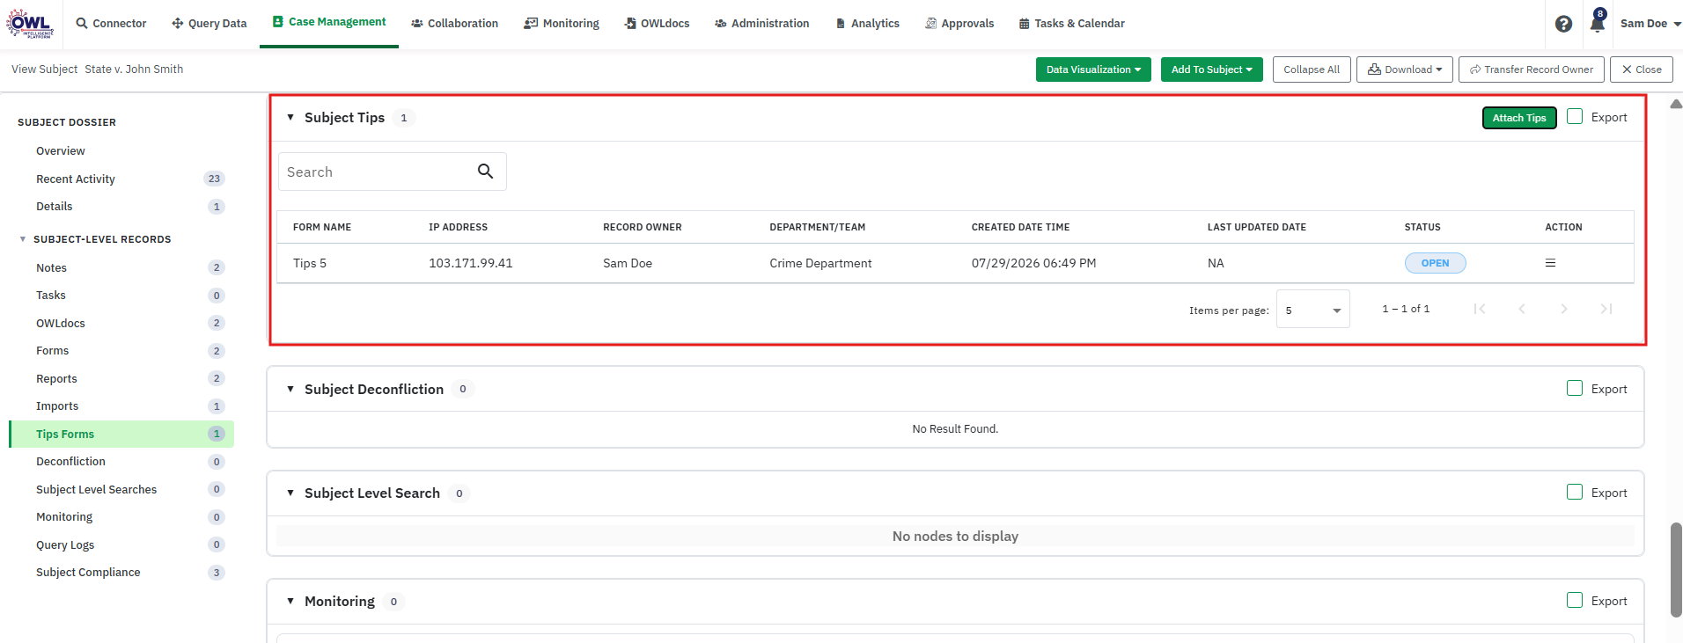Image resolution: width=1683 pixels, height=643 pixels.
Task: Open the Administration menu
Action: click(x=761, y=24)
